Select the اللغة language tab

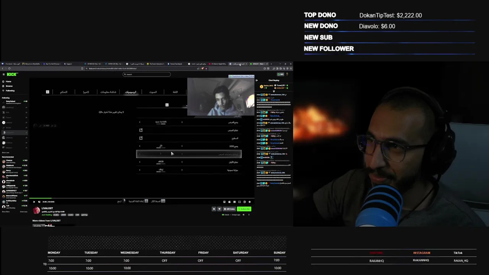coord(175,92)
